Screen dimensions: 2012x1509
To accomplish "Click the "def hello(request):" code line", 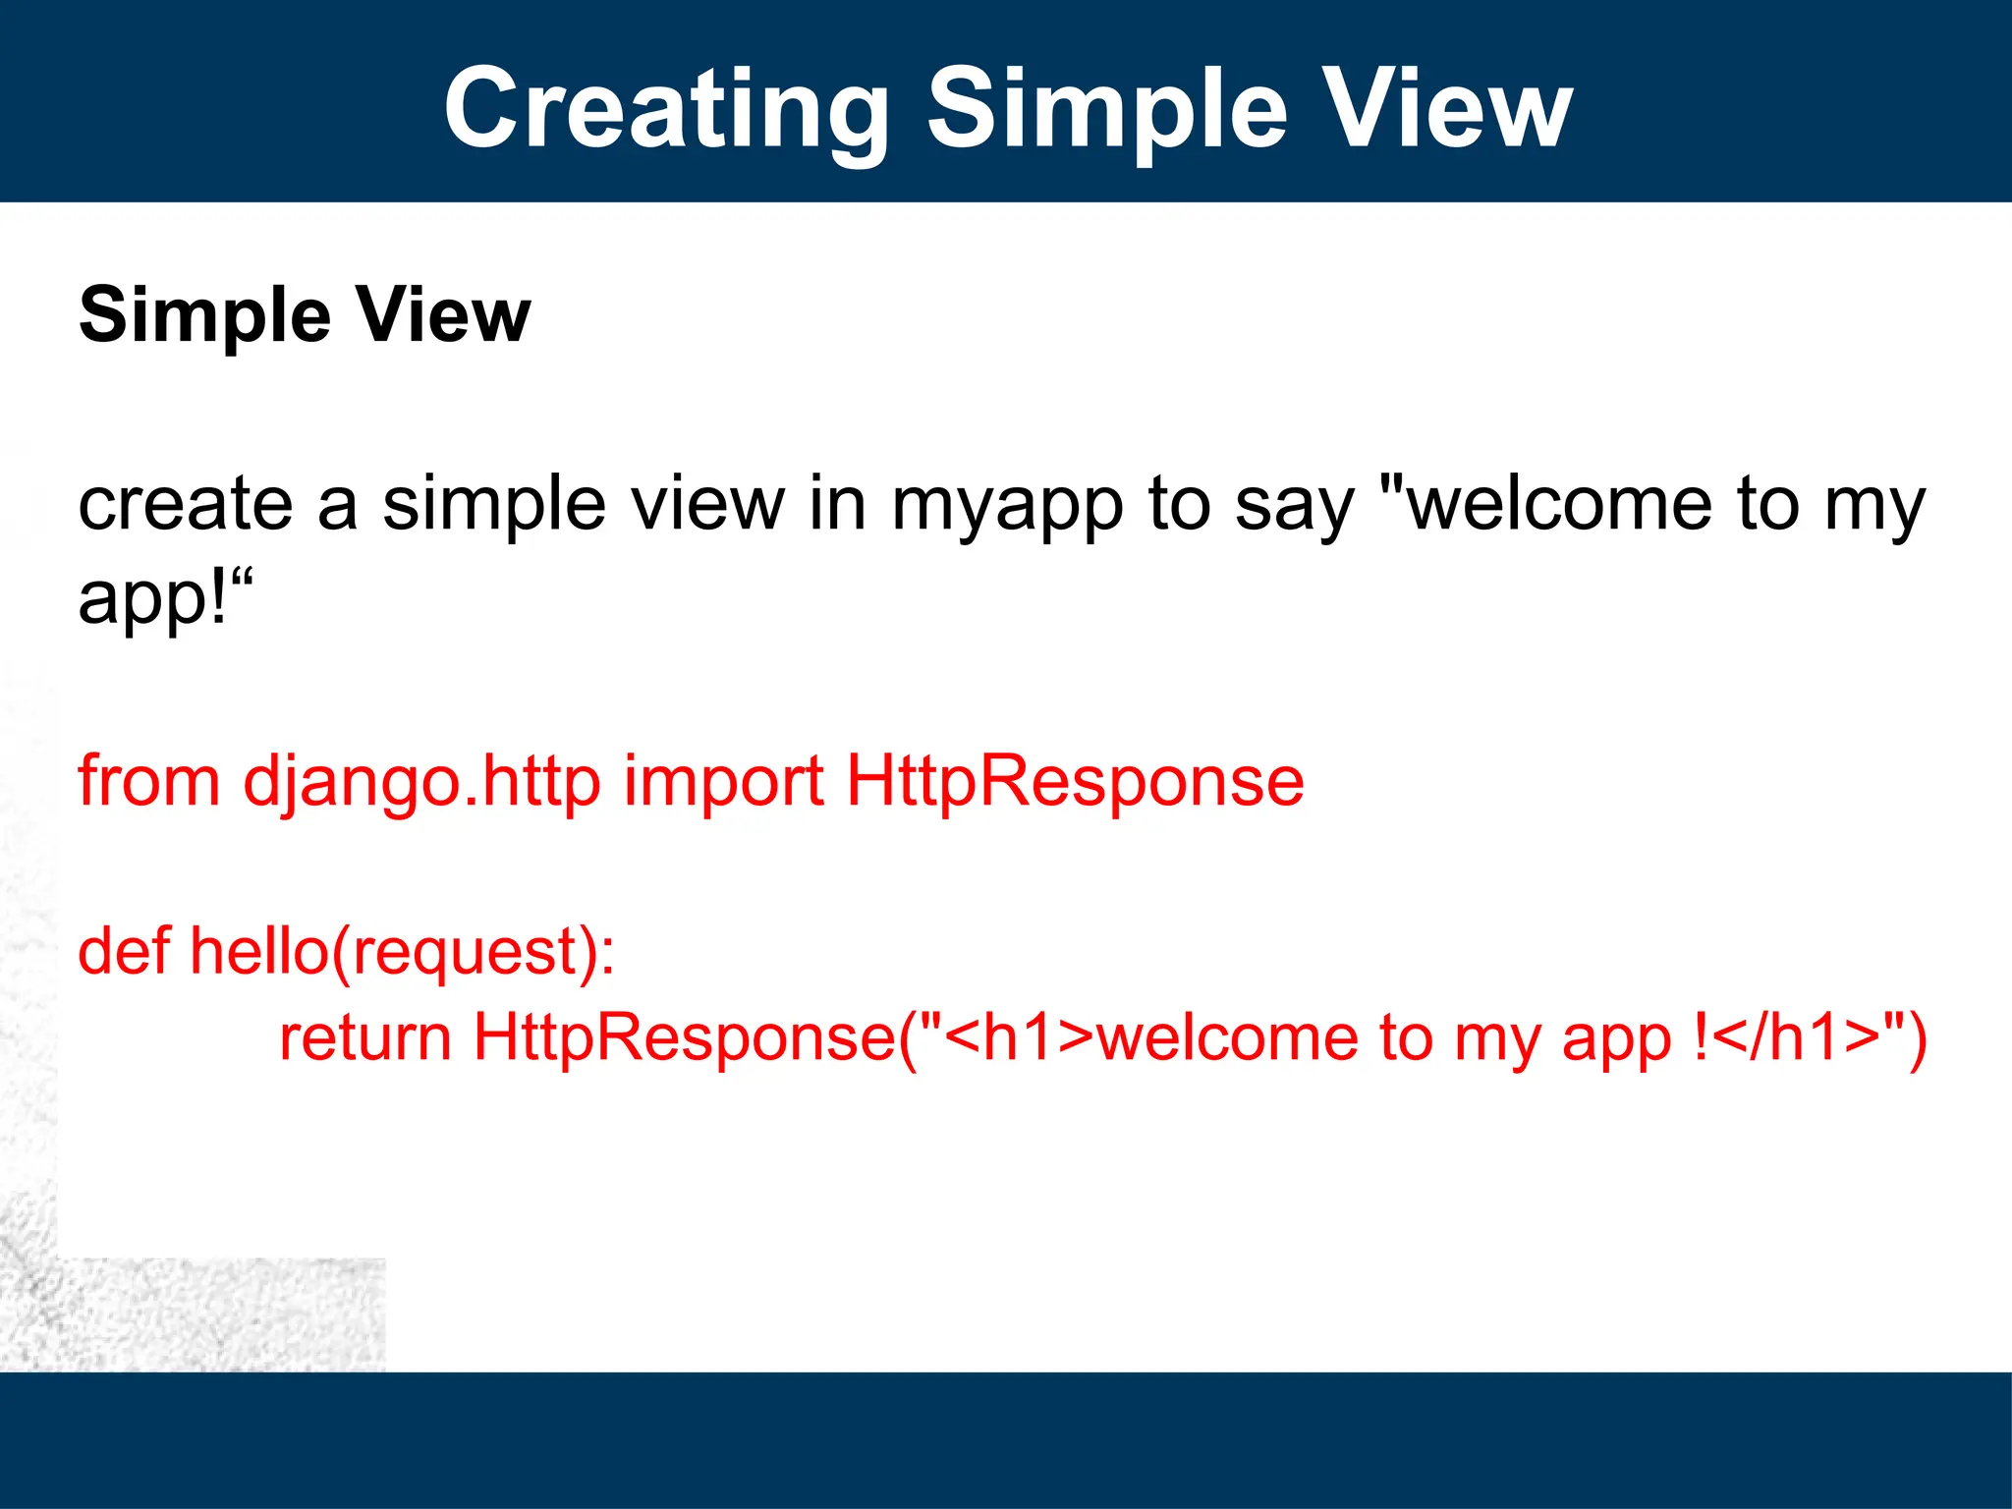I will 346,951.
